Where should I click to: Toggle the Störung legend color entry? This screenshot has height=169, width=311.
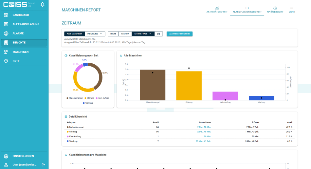point(89,98)
